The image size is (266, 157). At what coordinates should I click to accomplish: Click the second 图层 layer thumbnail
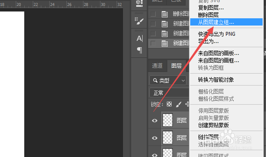168,137
